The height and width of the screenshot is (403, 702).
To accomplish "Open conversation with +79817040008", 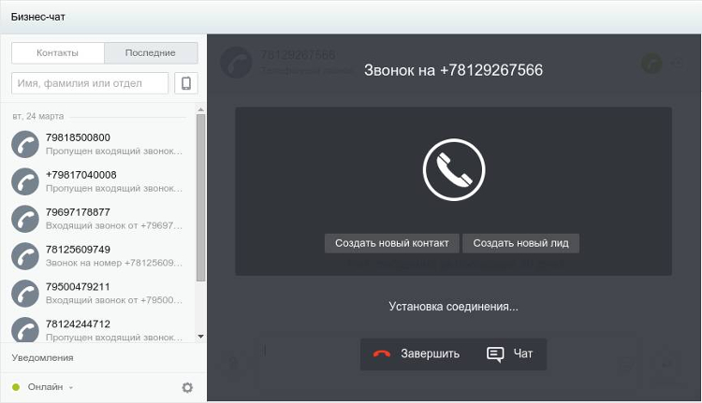I will coord(98,181).
